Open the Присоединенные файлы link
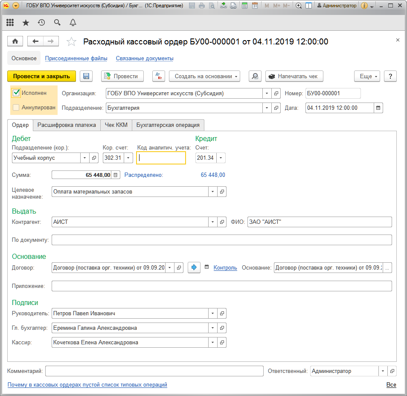The height and width of the screenshot is (396, 407). [x=76, y=58]
